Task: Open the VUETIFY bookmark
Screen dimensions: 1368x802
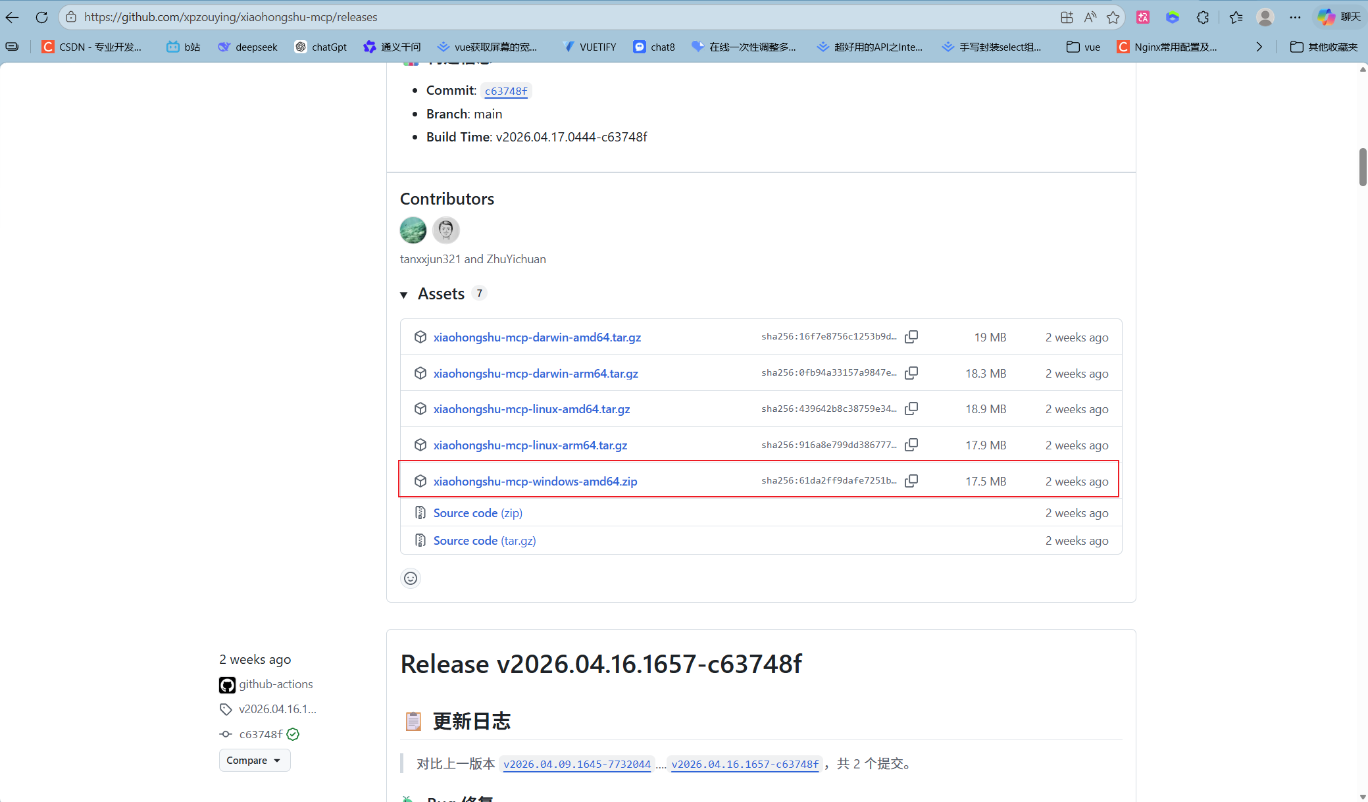Action: tap(590, 47)
